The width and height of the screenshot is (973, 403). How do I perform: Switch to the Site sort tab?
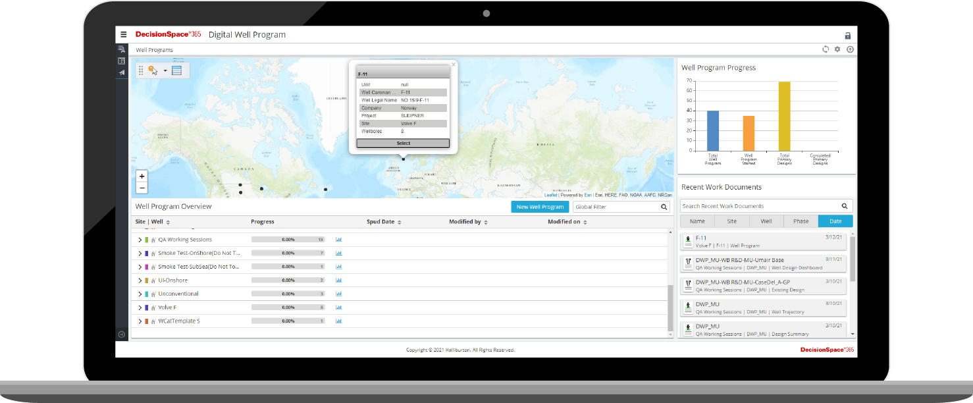pyautogui.click(x=732, y=221)
